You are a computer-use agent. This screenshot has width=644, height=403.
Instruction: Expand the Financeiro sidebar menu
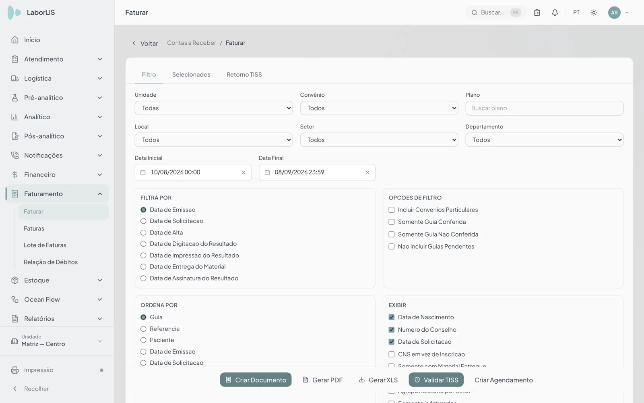(57, 174)
